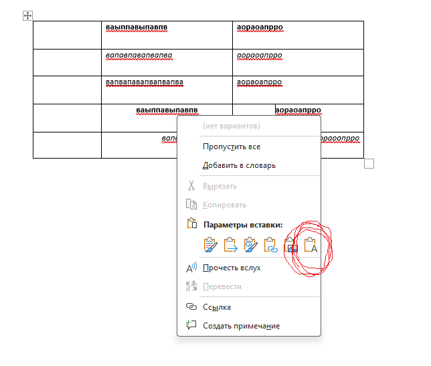Click the empty first cell of table

pos(67,35)
